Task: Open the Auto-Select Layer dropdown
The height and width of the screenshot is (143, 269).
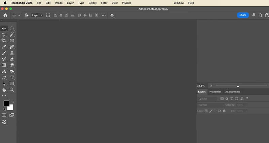Action: pos(37,15)
